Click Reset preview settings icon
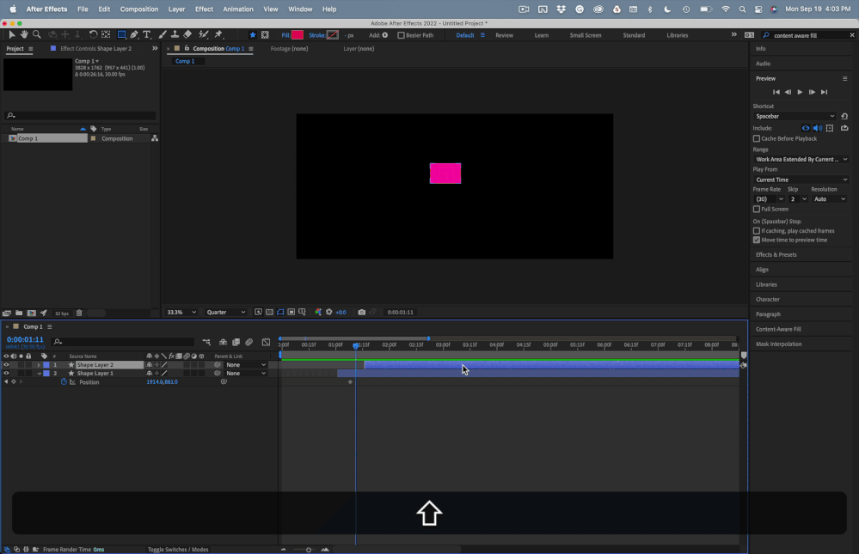This screenshot has height=554, width=859. 844,116
